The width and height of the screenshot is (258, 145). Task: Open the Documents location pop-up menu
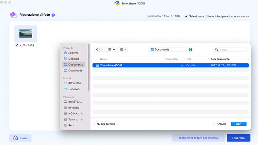tap(171, 50)
